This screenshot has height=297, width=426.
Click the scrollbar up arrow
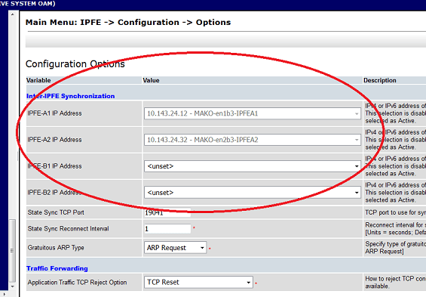coord(13,14)
